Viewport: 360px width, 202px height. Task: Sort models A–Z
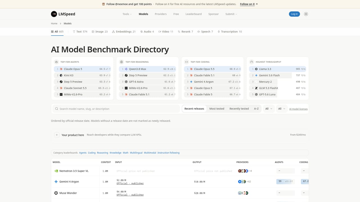pyautogui.click(x=256, y=109)
